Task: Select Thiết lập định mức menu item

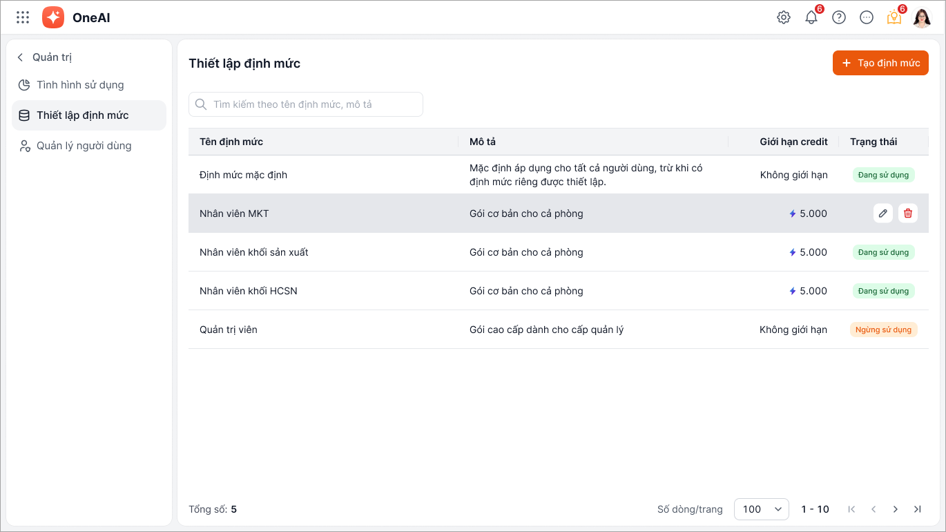Action: click(x=83, y=115)
